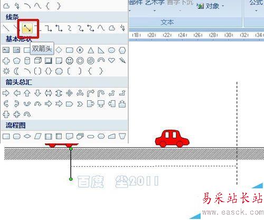The image size is (264, 220).
Task: Choose the chevron arrow shape
Action: pos(80,104)
